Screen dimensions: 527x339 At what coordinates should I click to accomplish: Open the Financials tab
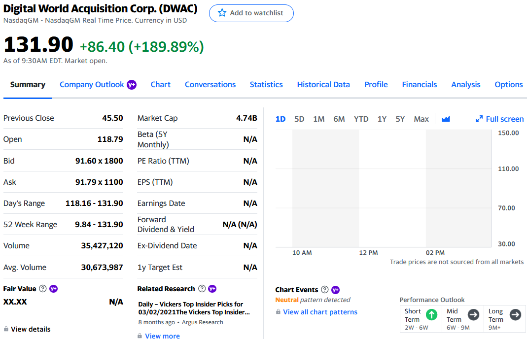tap(420, 85)
